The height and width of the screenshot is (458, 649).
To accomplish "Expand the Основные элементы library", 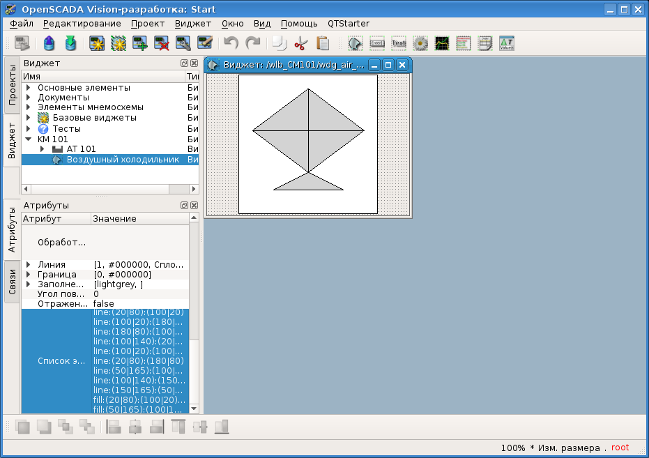I will (x=29, y=88).
